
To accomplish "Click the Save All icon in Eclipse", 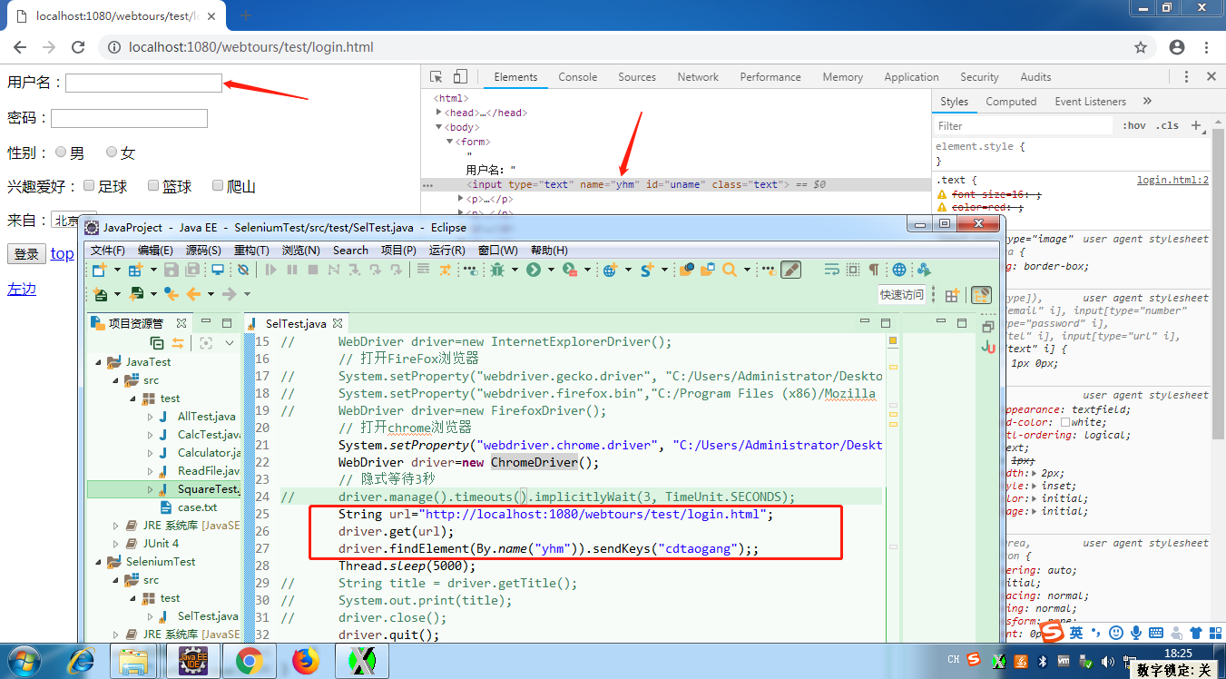I will click(x=192, y=270).
